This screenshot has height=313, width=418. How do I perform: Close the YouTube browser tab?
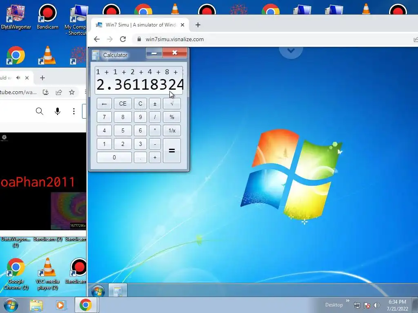click(27, 78)
